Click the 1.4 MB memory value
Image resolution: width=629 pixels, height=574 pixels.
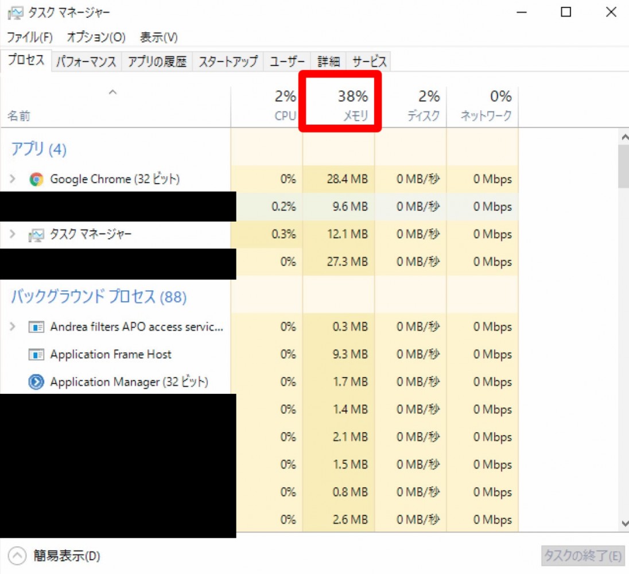[x=350, y=409]
